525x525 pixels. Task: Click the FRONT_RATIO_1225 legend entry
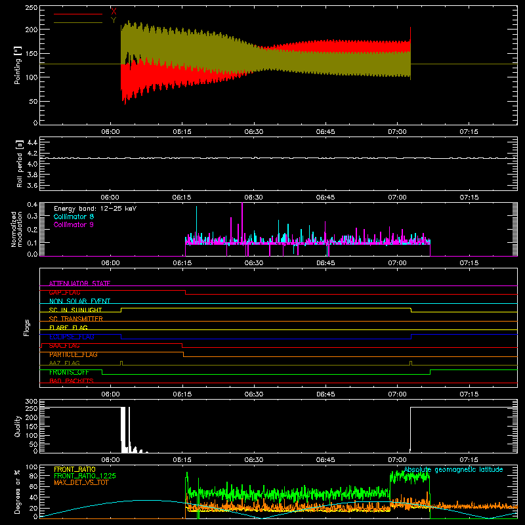[85, 476]
